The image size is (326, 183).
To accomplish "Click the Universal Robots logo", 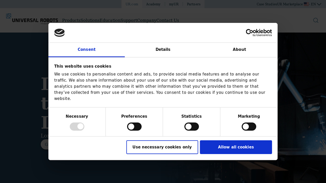I will point(32,19).
